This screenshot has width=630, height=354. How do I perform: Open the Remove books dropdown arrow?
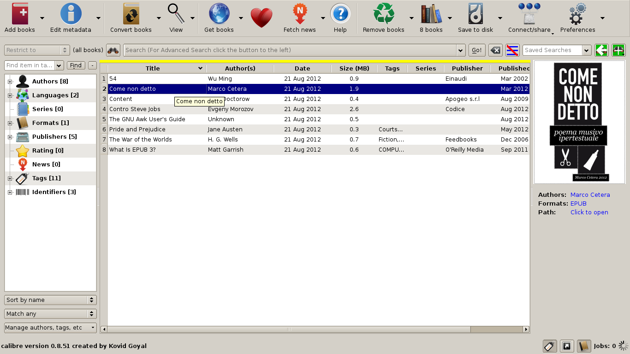411,18
